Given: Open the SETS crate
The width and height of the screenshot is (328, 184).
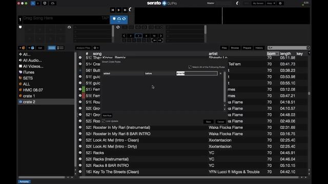Looking at the screenshot, I should [x=28, y=78].
